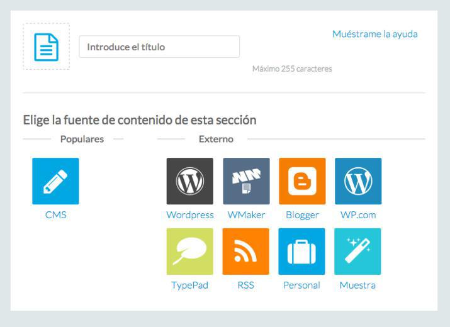Pick the orange Blogger icon tile
450x327 pixels.
302,181
